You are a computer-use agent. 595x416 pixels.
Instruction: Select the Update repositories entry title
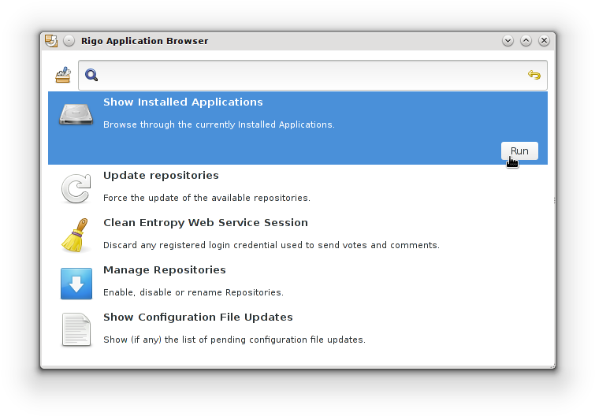(x=161, y=175)
